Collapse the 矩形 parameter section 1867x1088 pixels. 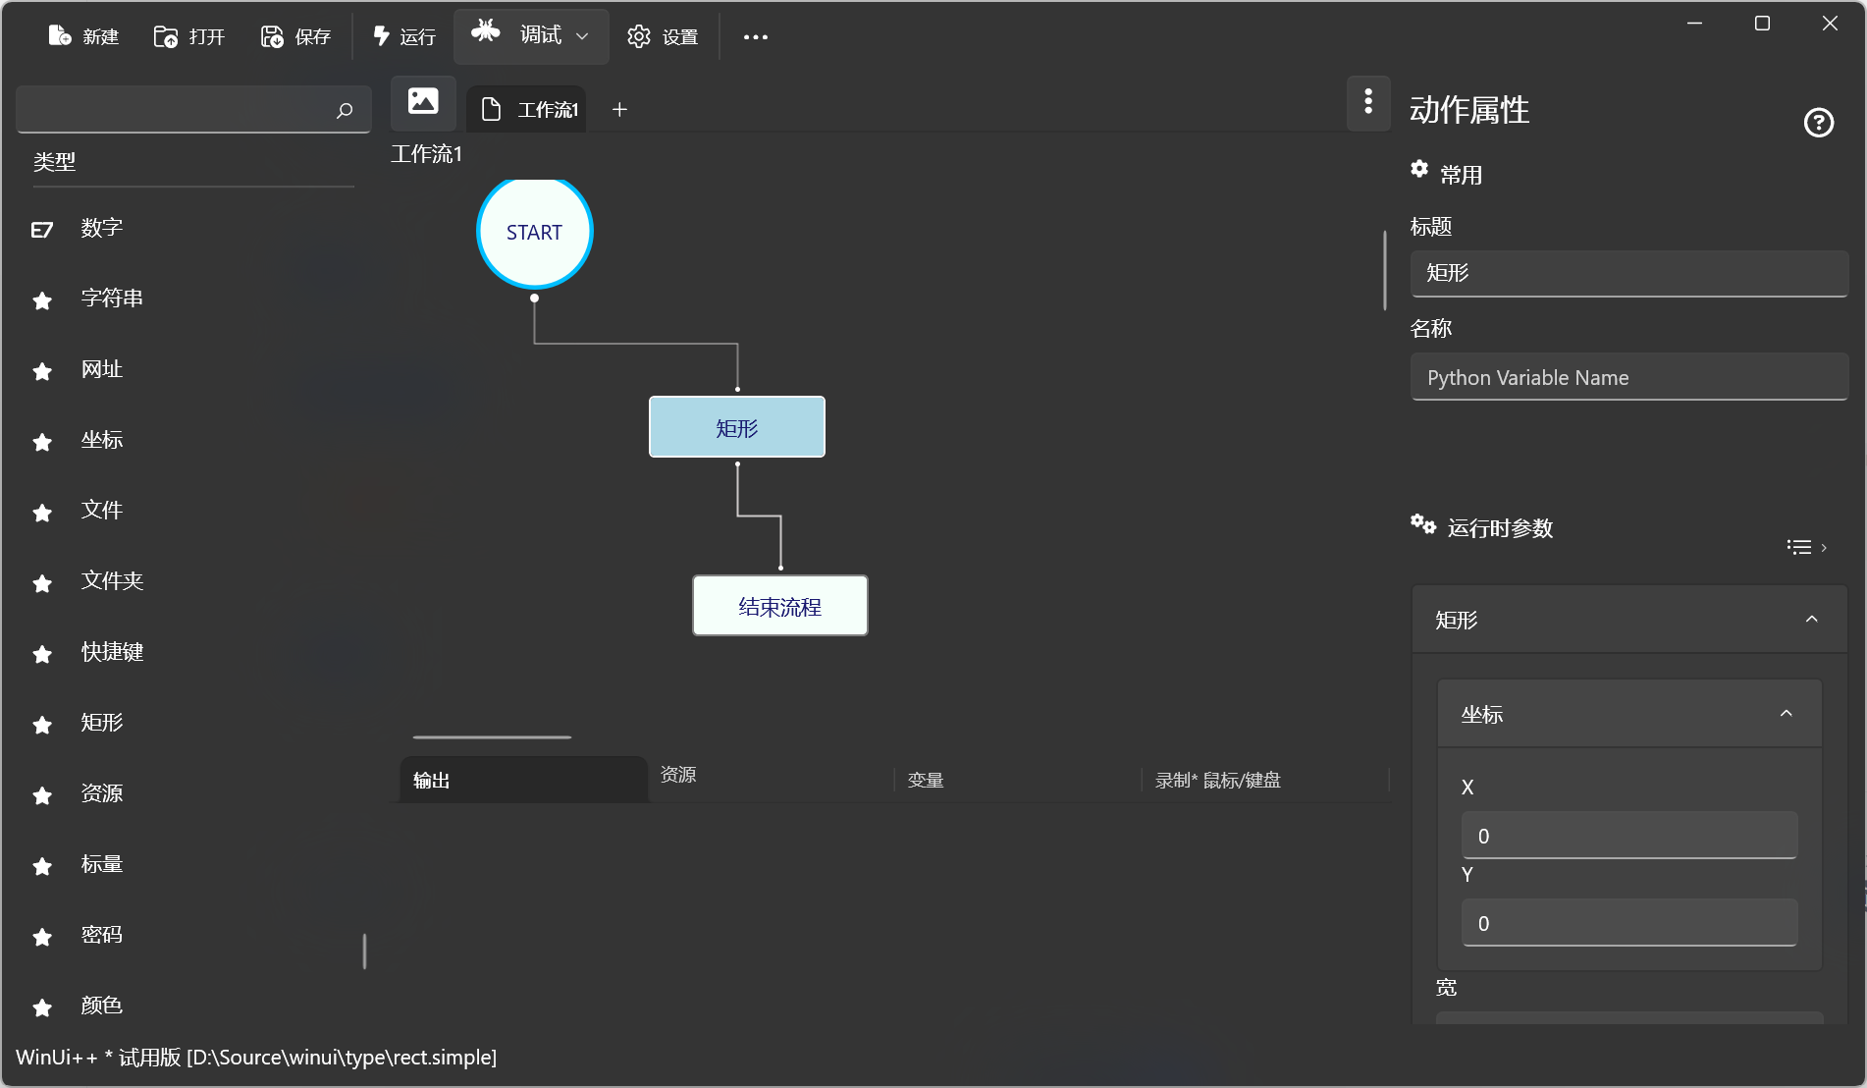[x=1811, y=620]
